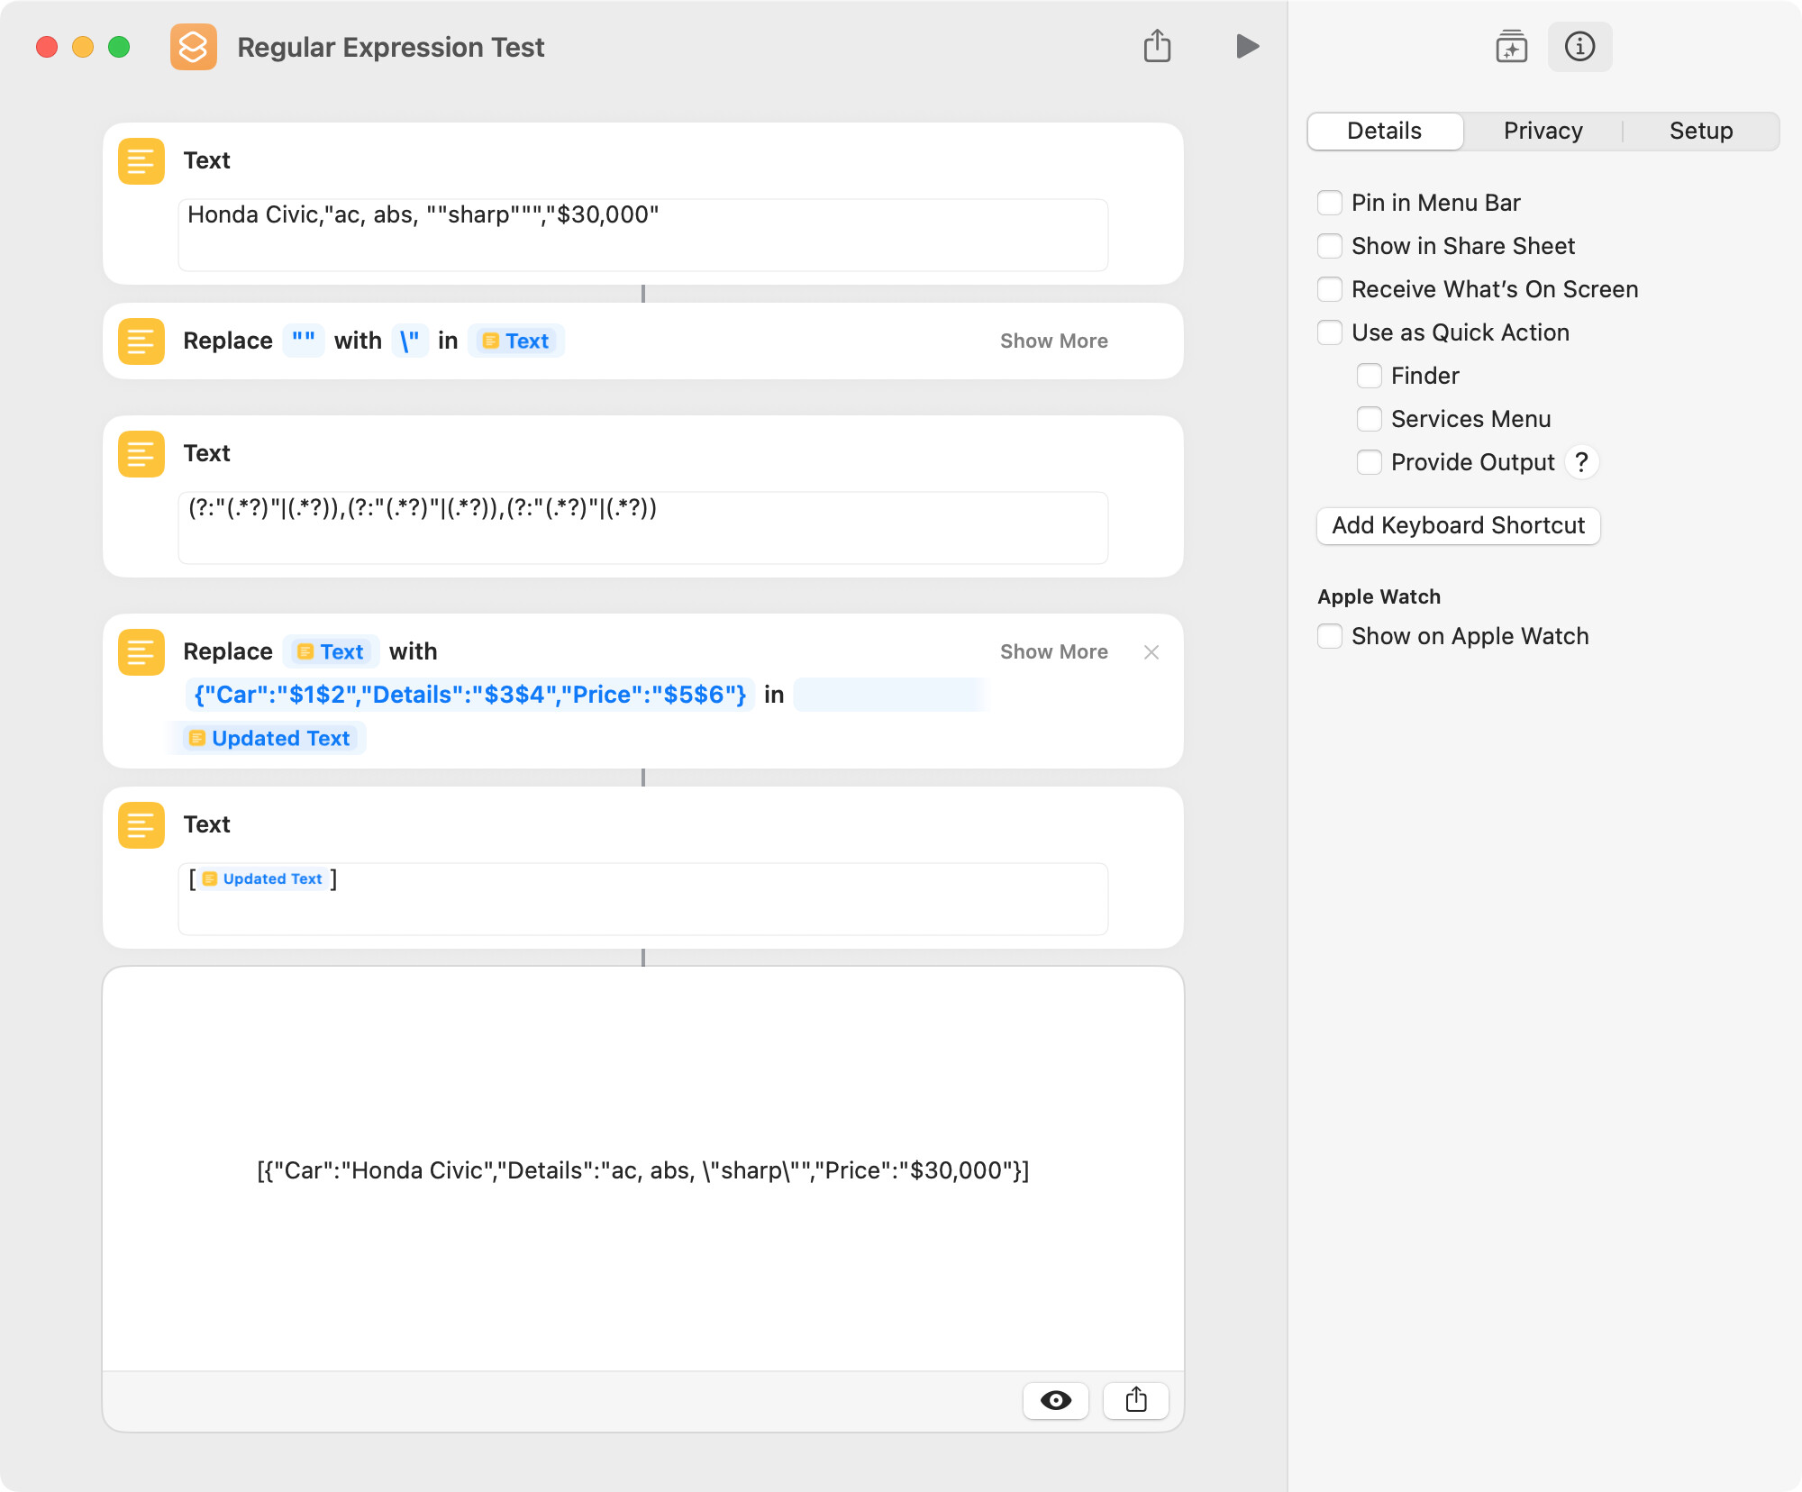The width and height of the screenshot is (1802, 1492).
Task: Share the result output with the share icon
Action: tap(1136, 1400)
